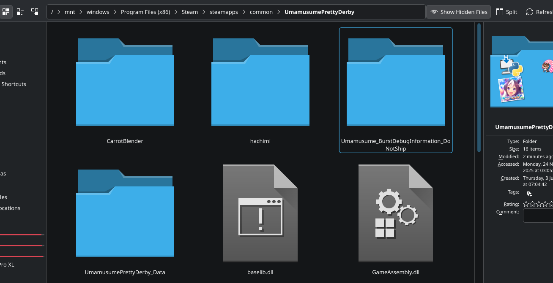Select the GameAssembly.dll file icon
Screen dimensions: 553x283
tap(396, 213)
